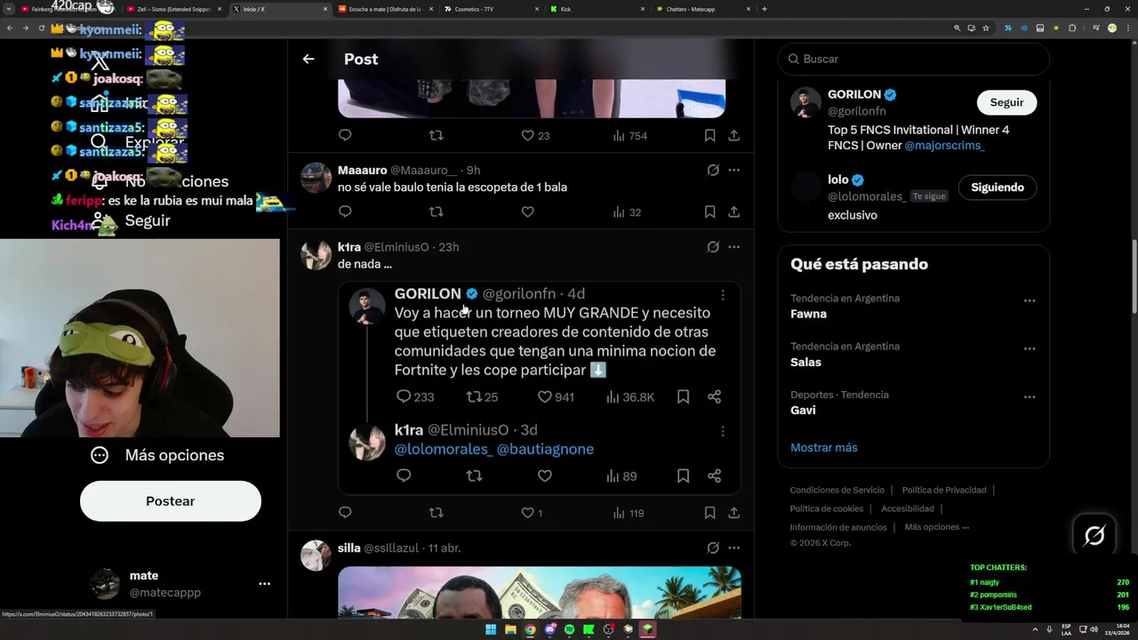Go back using the Post header arrow

click(309, 59)
